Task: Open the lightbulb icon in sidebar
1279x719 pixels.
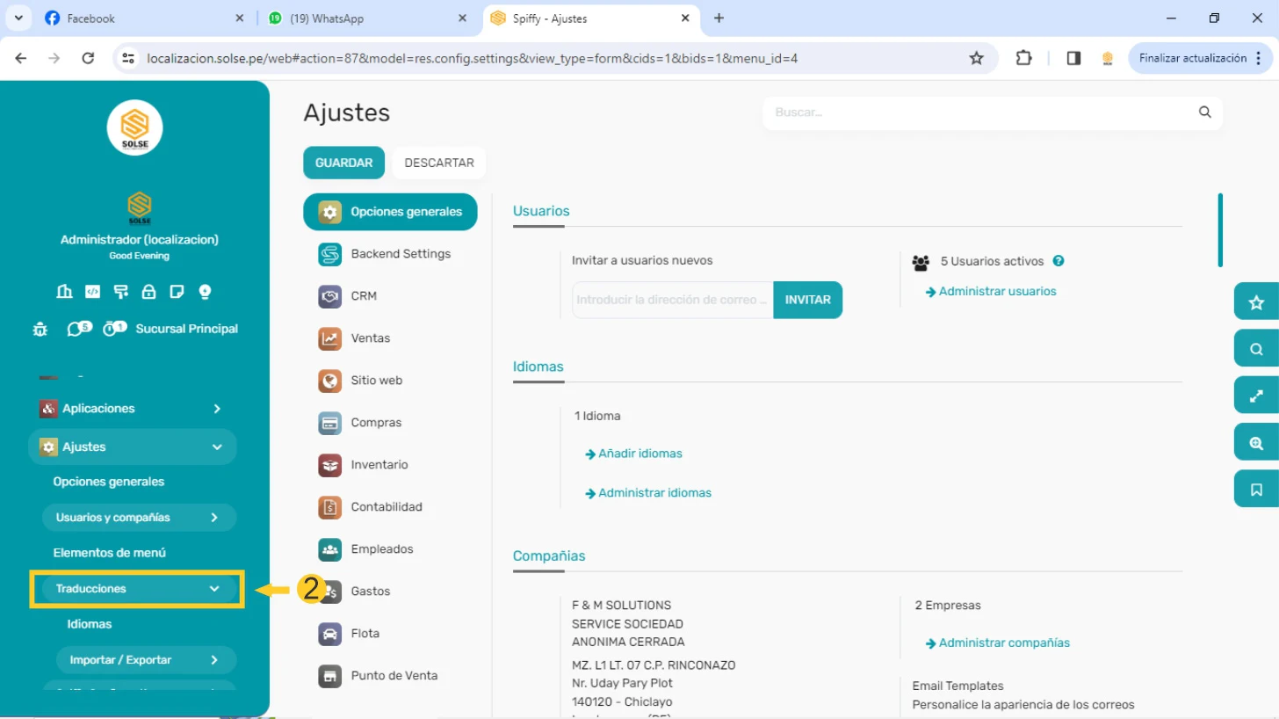Action: click(205, 292)
